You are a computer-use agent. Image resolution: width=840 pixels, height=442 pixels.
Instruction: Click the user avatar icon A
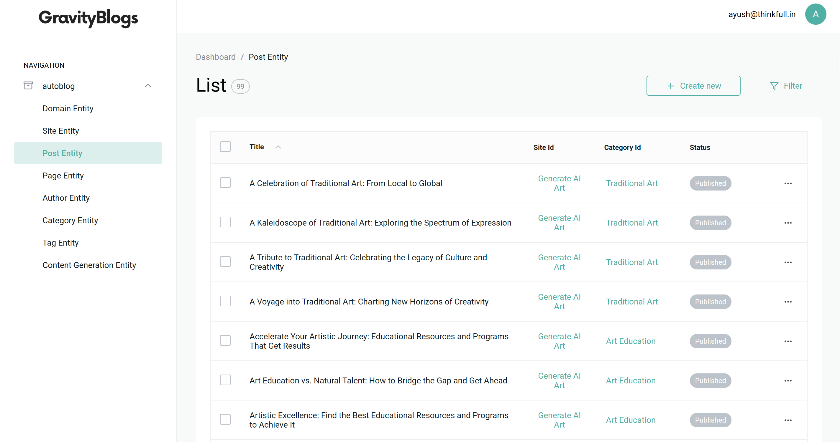(x=815, y=14)
